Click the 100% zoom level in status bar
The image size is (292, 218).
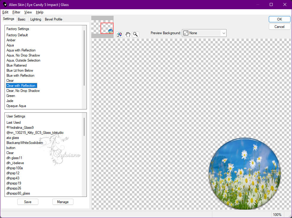click(x=277, y=215)
